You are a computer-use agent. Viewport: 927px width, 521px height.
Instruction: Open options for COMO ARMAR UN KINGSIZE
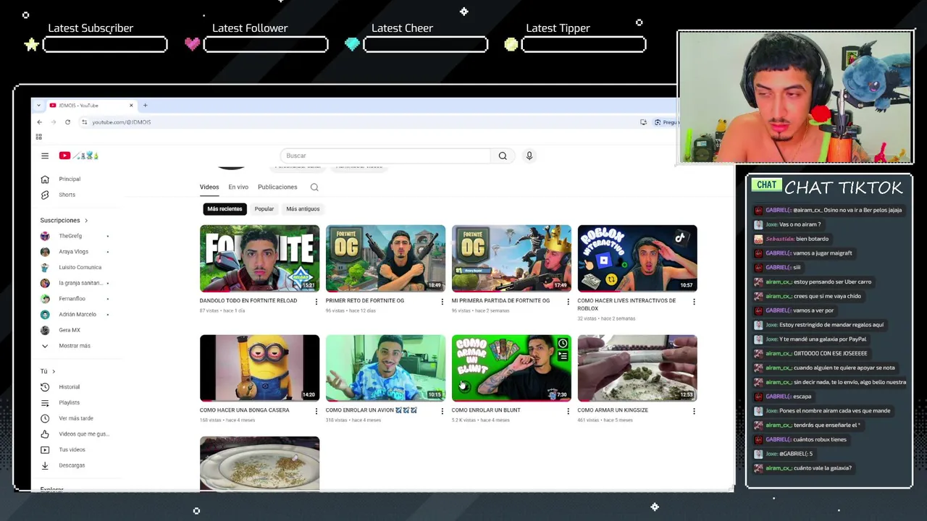tap(694, 411)
